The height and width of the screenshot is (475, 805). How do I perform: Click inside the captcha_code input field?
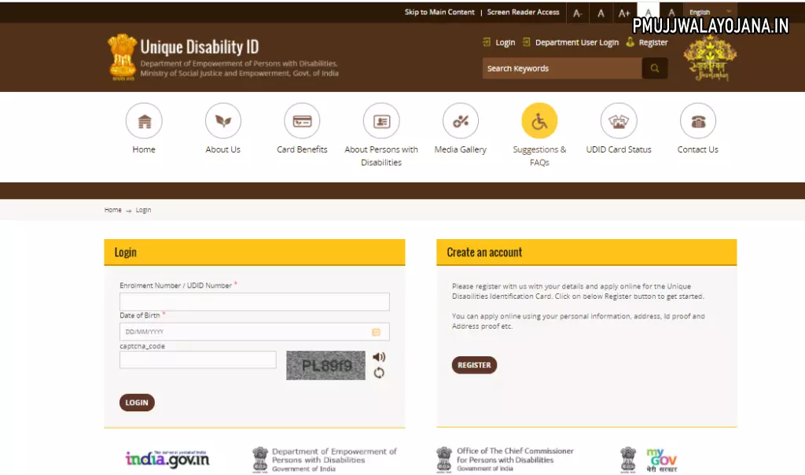pos(197,359)
